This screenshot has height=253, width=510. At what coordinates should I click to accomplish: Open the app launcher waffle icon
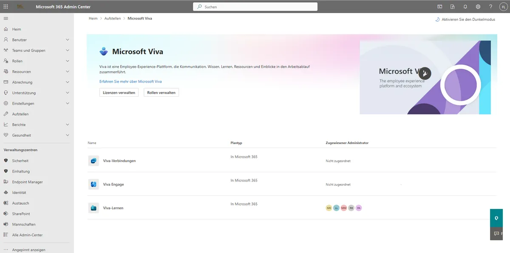(6, 7)
